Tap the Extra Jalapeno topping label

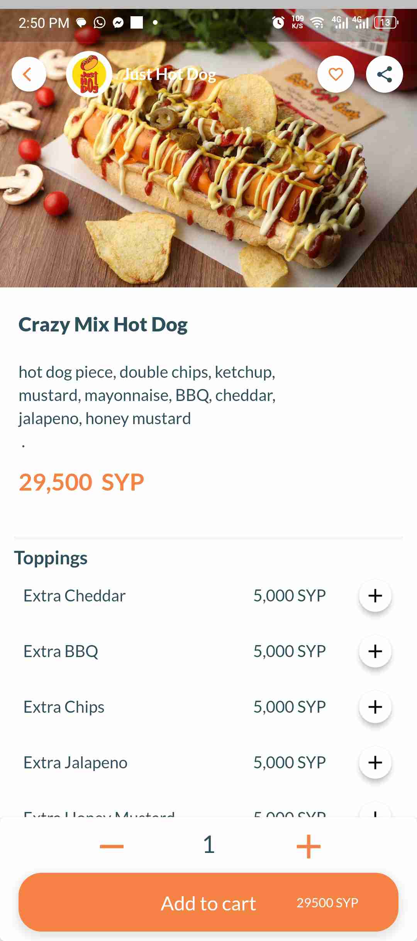click(x=75, y=763)
